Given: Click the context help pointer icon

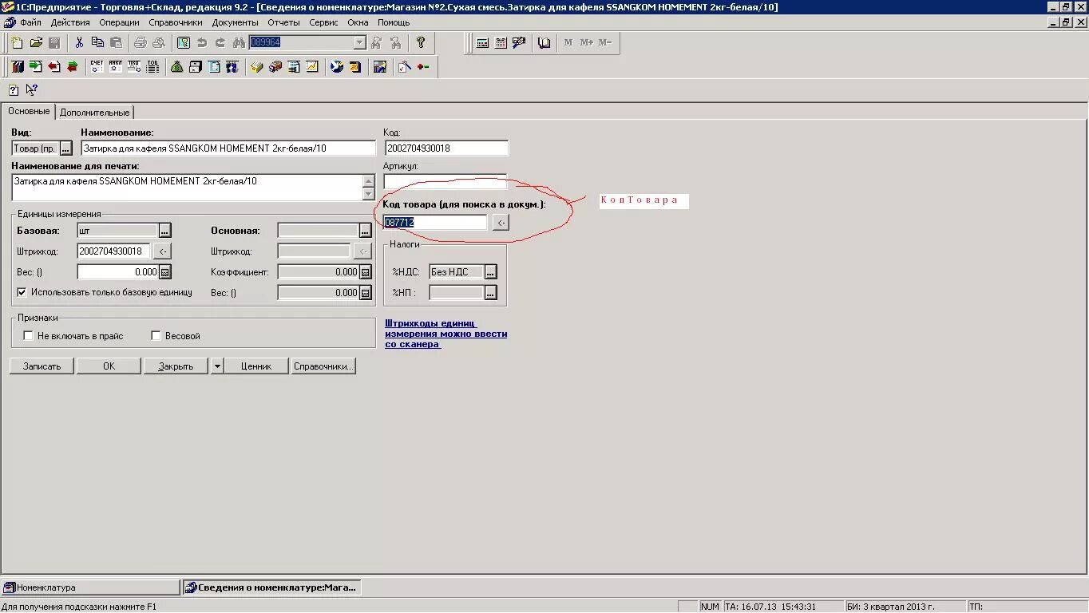Looking at the screenshot, I should pos(32,90).
